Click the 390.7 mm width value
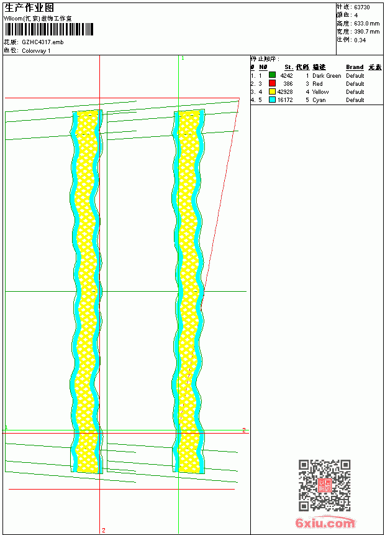Viewport: 385px width, 535px height. [366, 32]
